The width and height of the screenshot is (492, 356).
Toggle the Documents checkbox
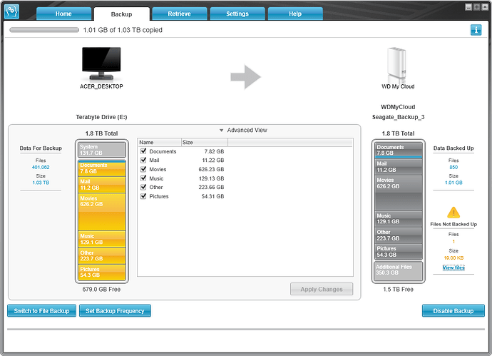[x=143, y=151]
